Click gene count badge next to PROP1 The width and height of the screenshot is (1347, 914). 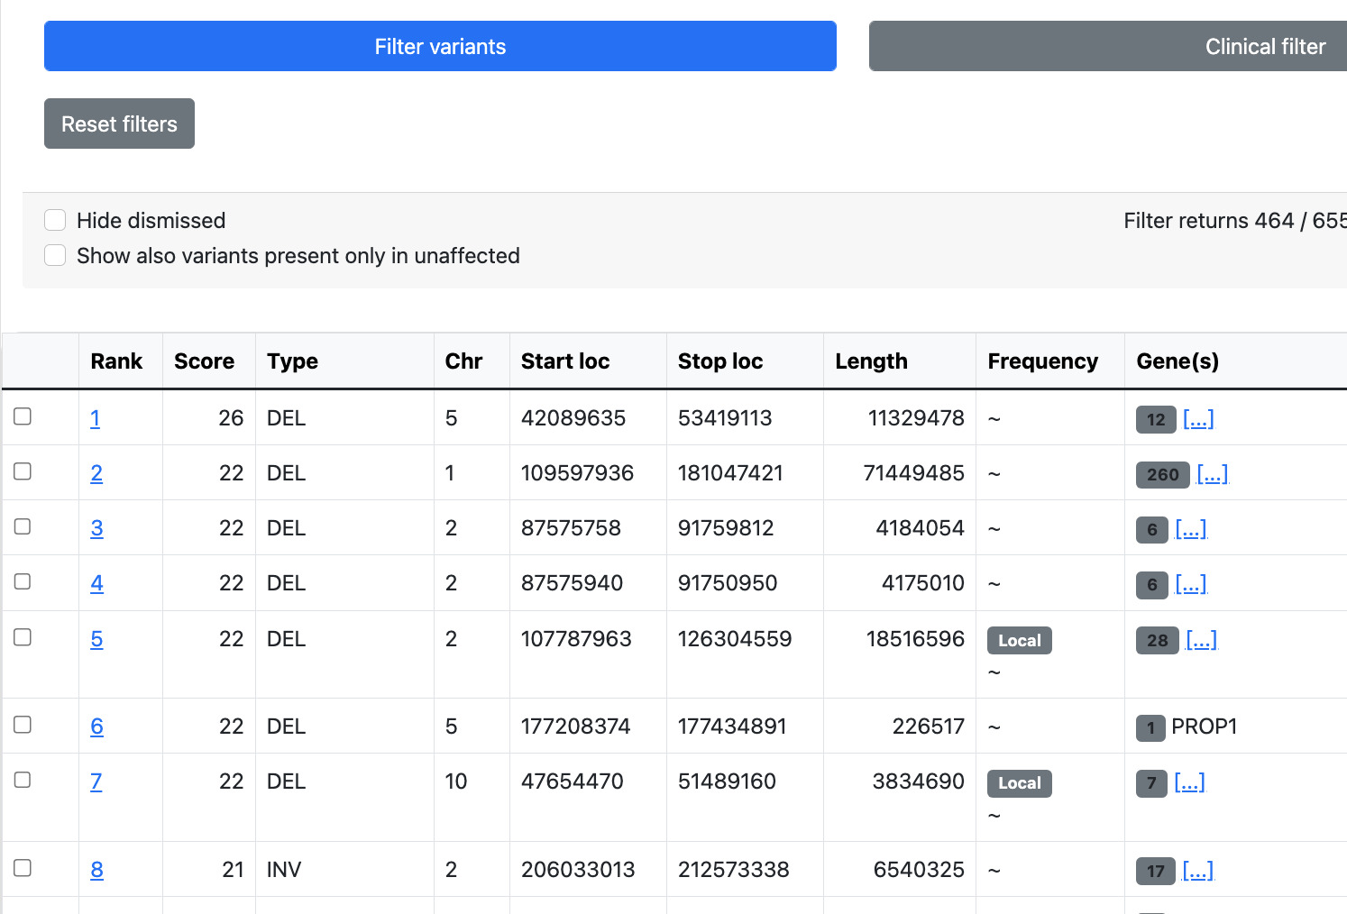(1150, 727)
